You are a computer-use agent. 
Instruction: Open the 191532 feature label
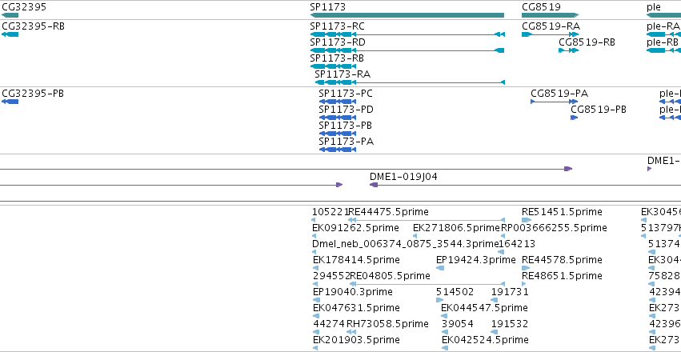pyautogui.click(x=510, y=324)
